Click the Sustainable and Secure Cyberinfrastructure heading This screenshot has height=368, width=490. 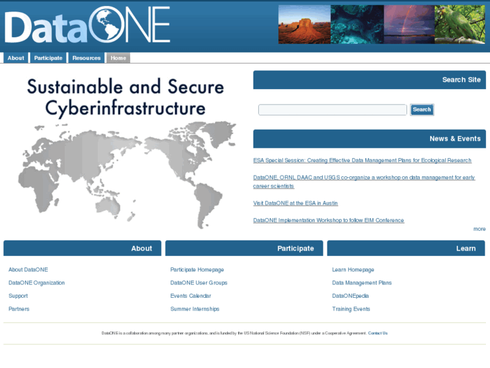click(x=125, y=97)
